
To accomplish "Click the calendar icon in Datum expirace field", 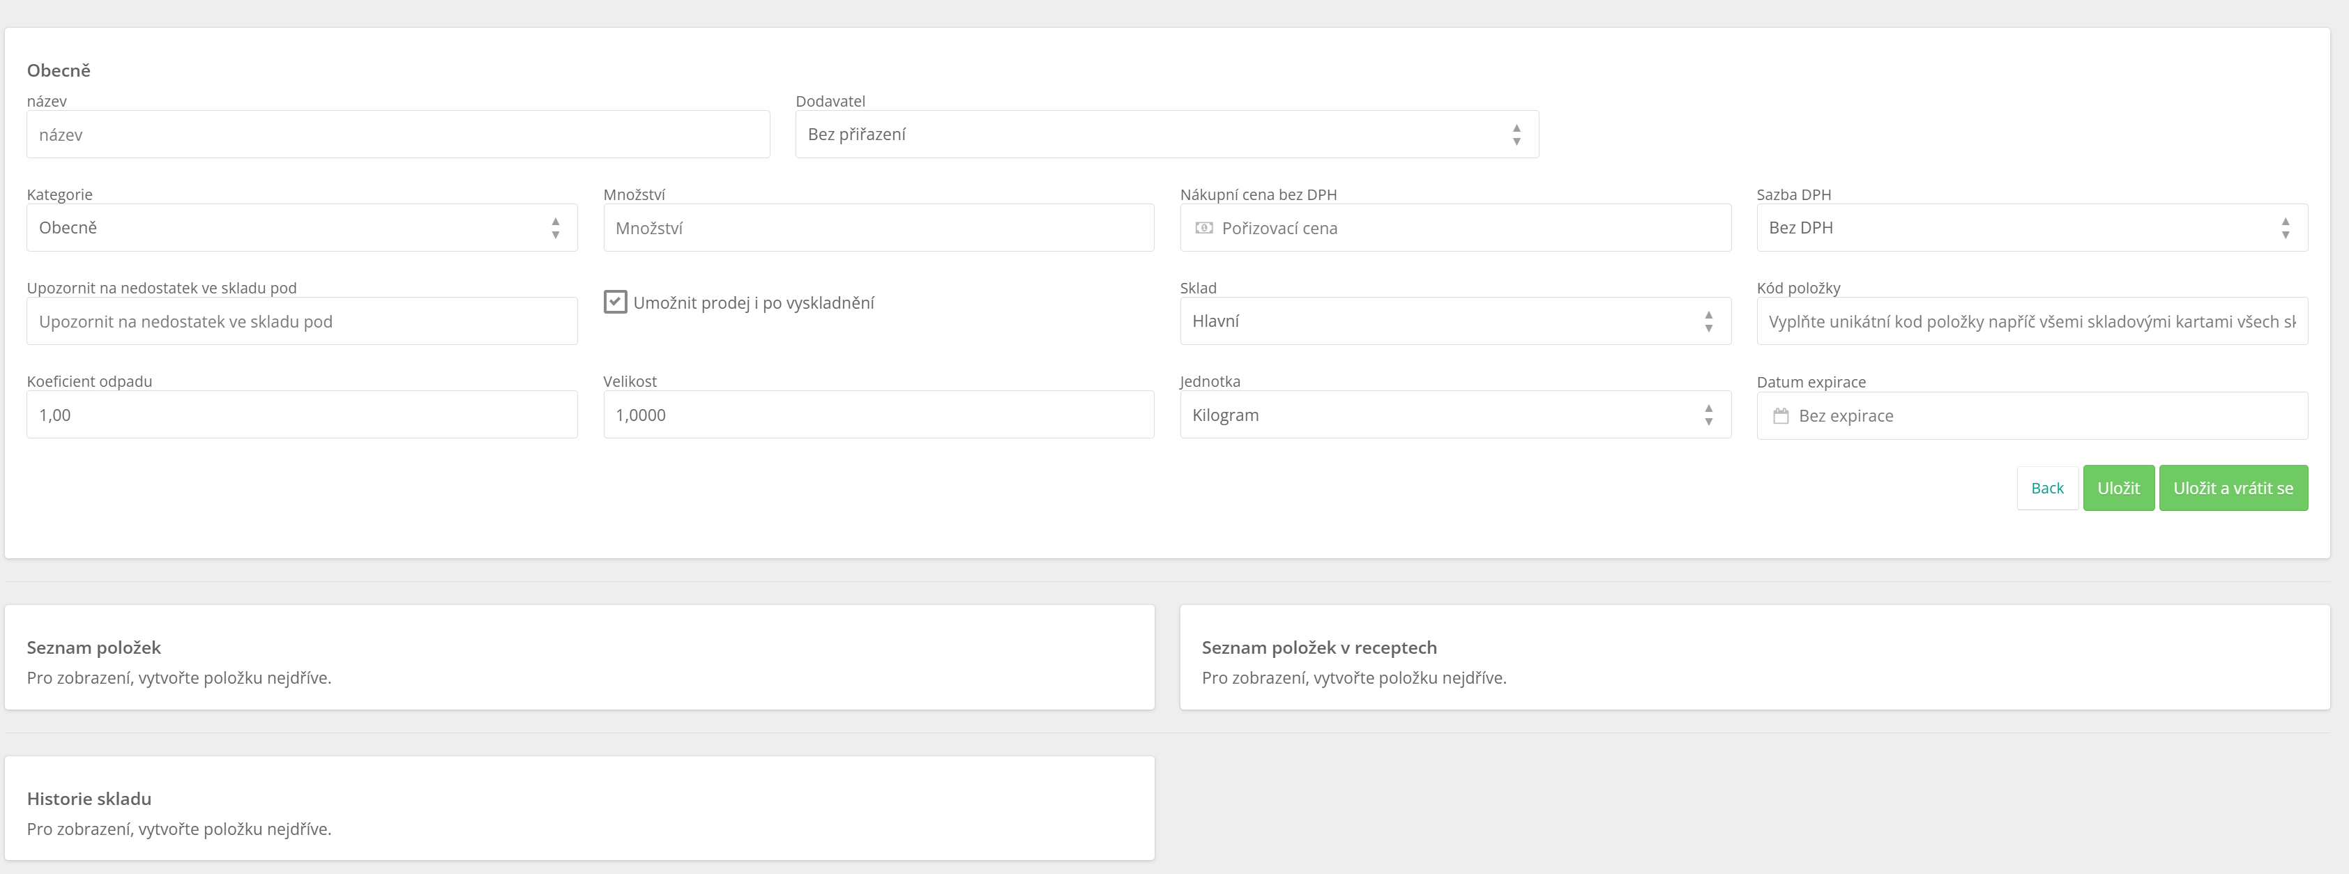I will pyautogui.click(x=1780, y=415).
